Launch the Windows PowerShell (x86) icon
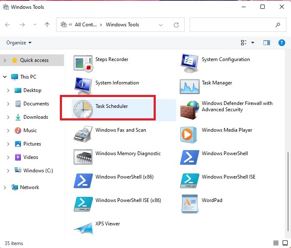Screen dimensions: 291x248 pos(83,181)
